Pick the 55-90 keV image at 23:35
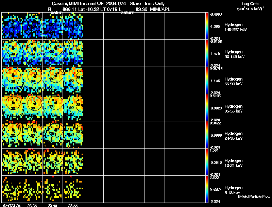This screenshot has width=272, height=207. tap(32, 81)
